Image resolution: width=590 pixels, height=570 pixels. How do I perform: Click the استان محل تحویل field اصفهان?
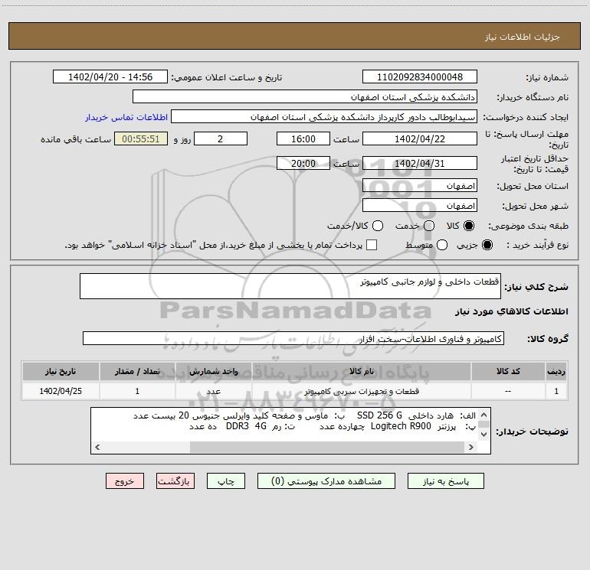pyautogui.click(x=420, y=186)
